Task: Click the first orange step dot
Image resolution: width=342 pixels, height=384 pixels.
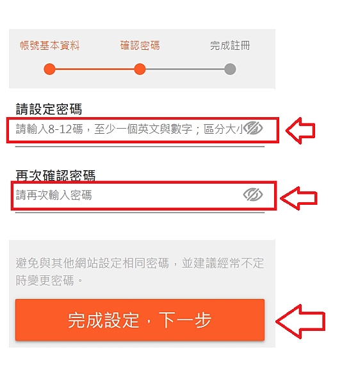Action: pyautogui.click(x=49, y=69)
